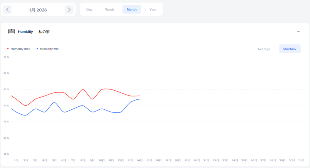Toggle chart to Min/Max mode
The width and height of the screenshot is (310, 168).
(x=290, y=49)
